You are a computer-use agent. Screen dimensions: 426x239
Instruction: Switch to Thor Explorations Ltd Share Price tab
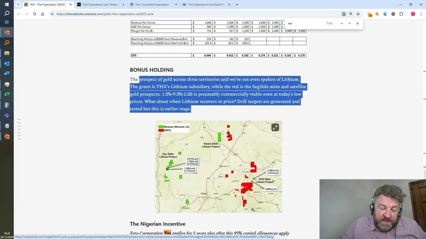pos(206,5)
